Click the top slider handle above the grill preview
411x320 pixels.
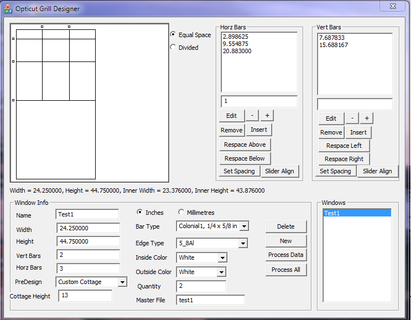coord(42,27)
